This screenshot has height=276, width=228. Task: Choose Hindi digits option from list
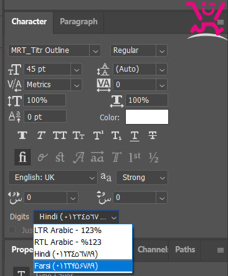pos(83,254)
